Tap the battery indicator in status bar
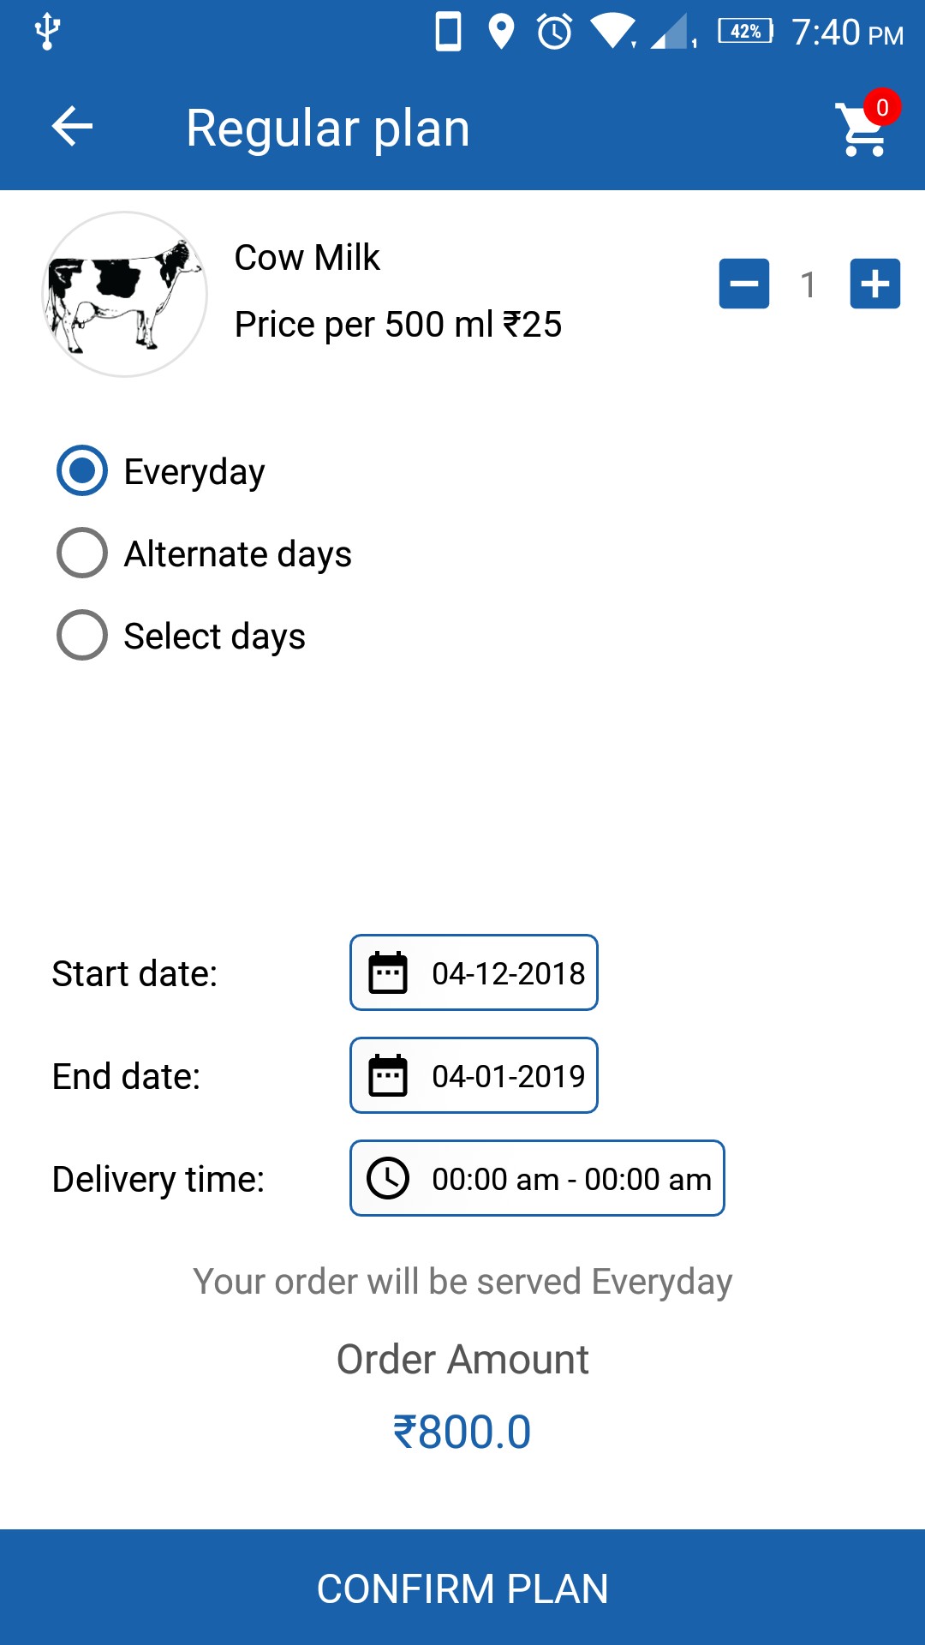The image size is (925, 1645). click(745, 32)
